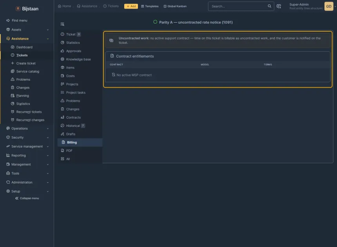
Task: Open the Tickets breadcrumb link
Action: pyautogui.click(x=111, y=6)
